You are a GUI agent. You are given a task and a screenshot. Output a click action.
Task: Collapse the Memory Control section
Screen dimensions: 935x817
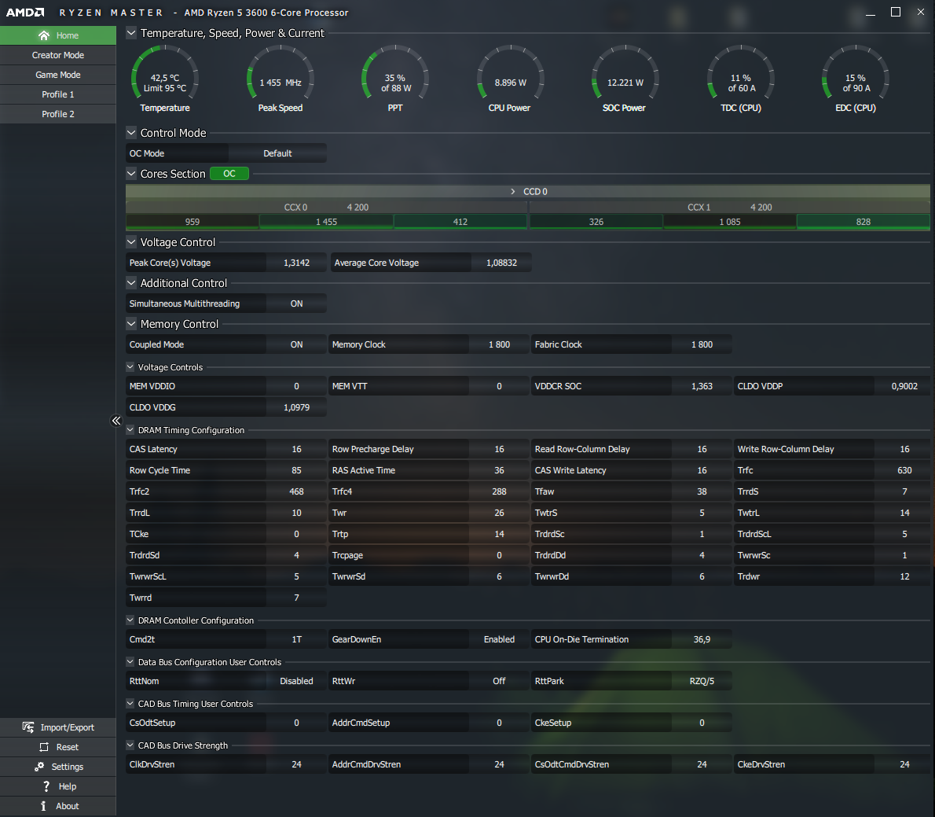coord(131,323)
